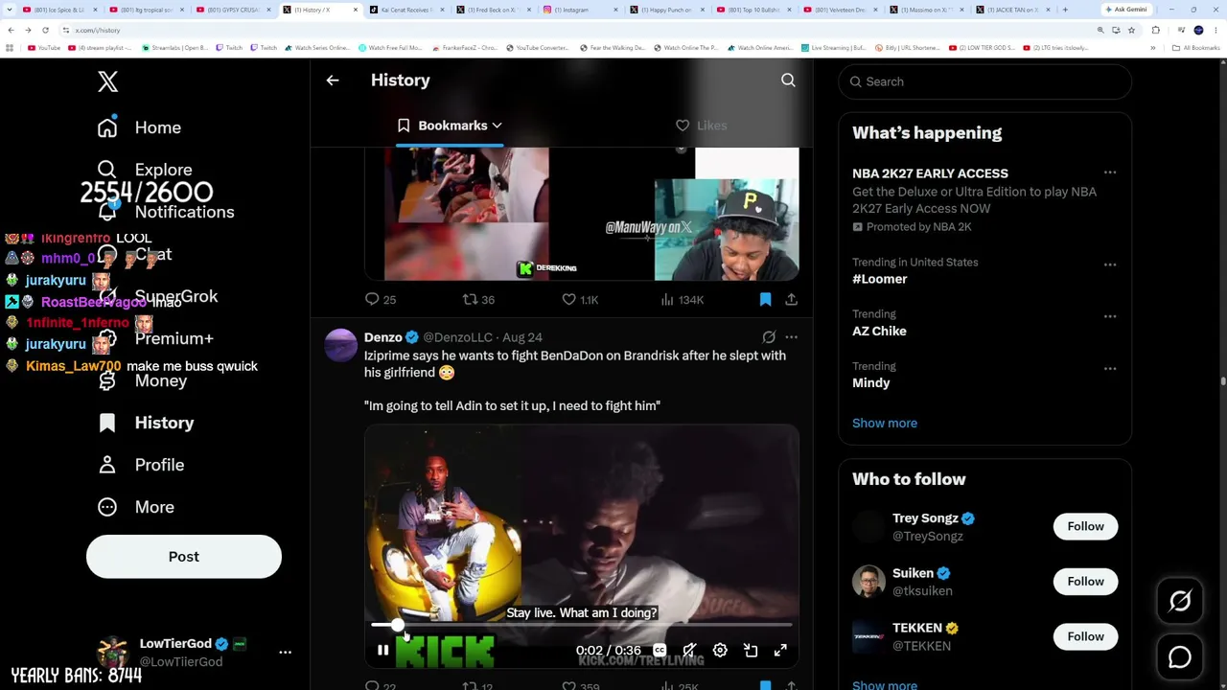Open the History page from the sidebar

145,423
